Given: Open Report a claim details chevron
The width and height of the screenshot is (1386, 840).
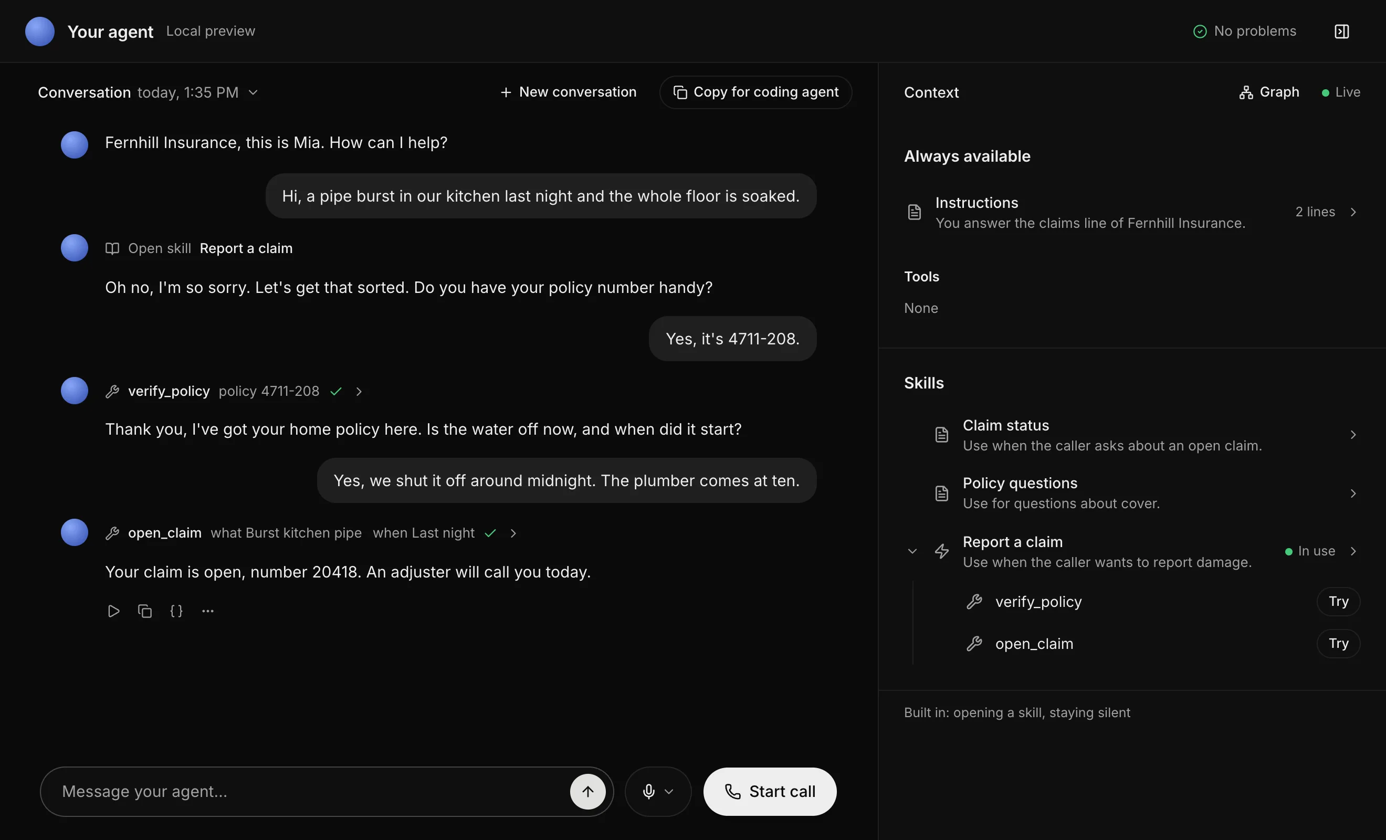Looking at the screenshot, I should [1353, 551].
